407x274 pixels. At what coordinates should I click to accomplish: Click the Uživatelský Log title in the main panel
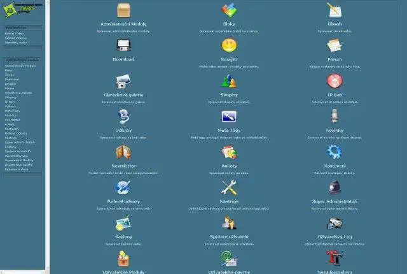tap(335, 237)
